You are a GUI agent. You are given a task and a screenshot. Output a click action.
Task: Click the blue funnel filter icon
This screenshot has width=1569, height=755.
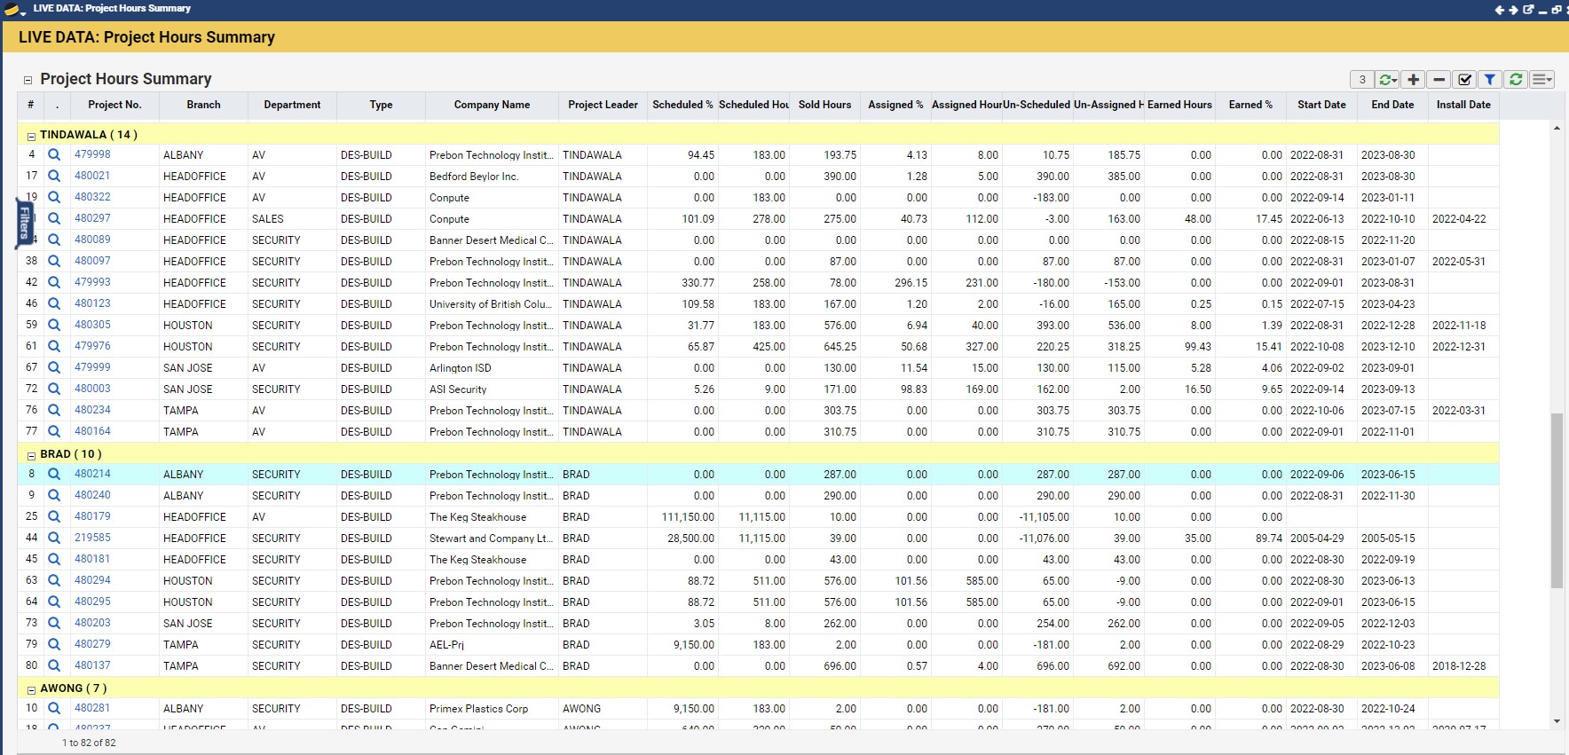pyautogui.click(x=1490, y=80)
